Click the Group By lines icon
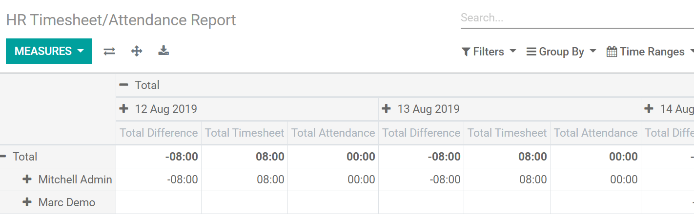This screenshot has width=694, height=214. click(x=531, y=52)
